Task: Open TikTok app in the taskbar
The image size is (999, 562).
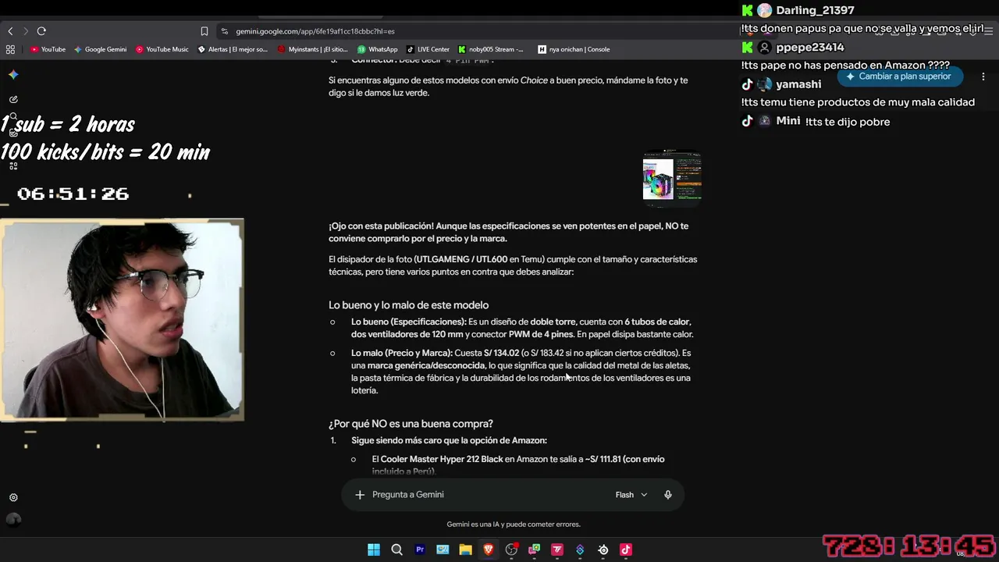Action: pyautogui.click(x=626, y=550)
